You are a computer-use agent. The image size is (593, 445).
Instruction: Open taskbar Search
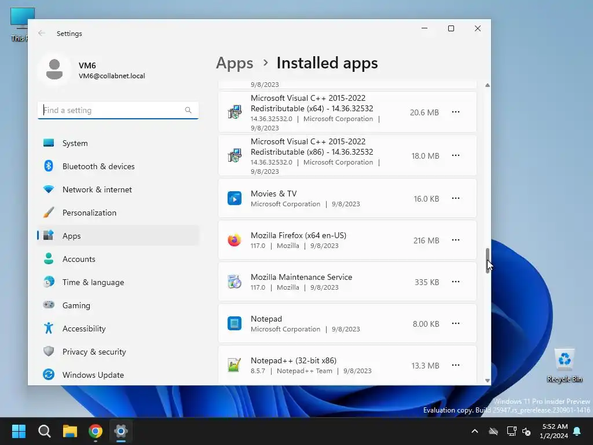tap(44, 431)
